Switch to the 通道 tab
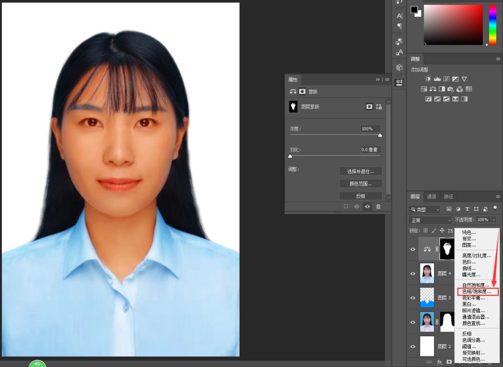The width and height of the screenshot is (503, 367). click(x=432, y=197)
